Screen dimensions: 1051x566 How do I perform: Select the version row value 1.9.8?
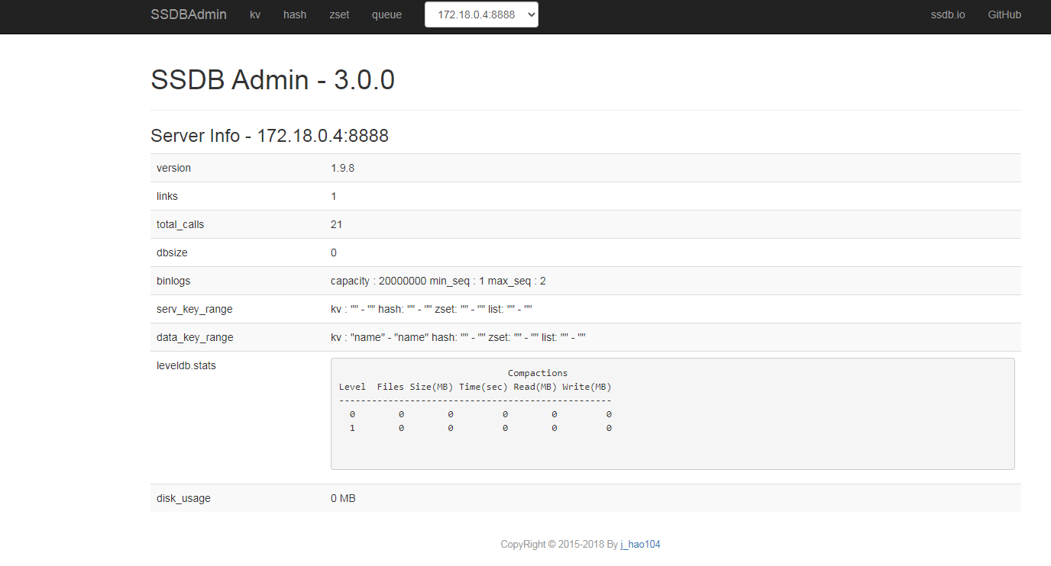(x=342, y=168)
